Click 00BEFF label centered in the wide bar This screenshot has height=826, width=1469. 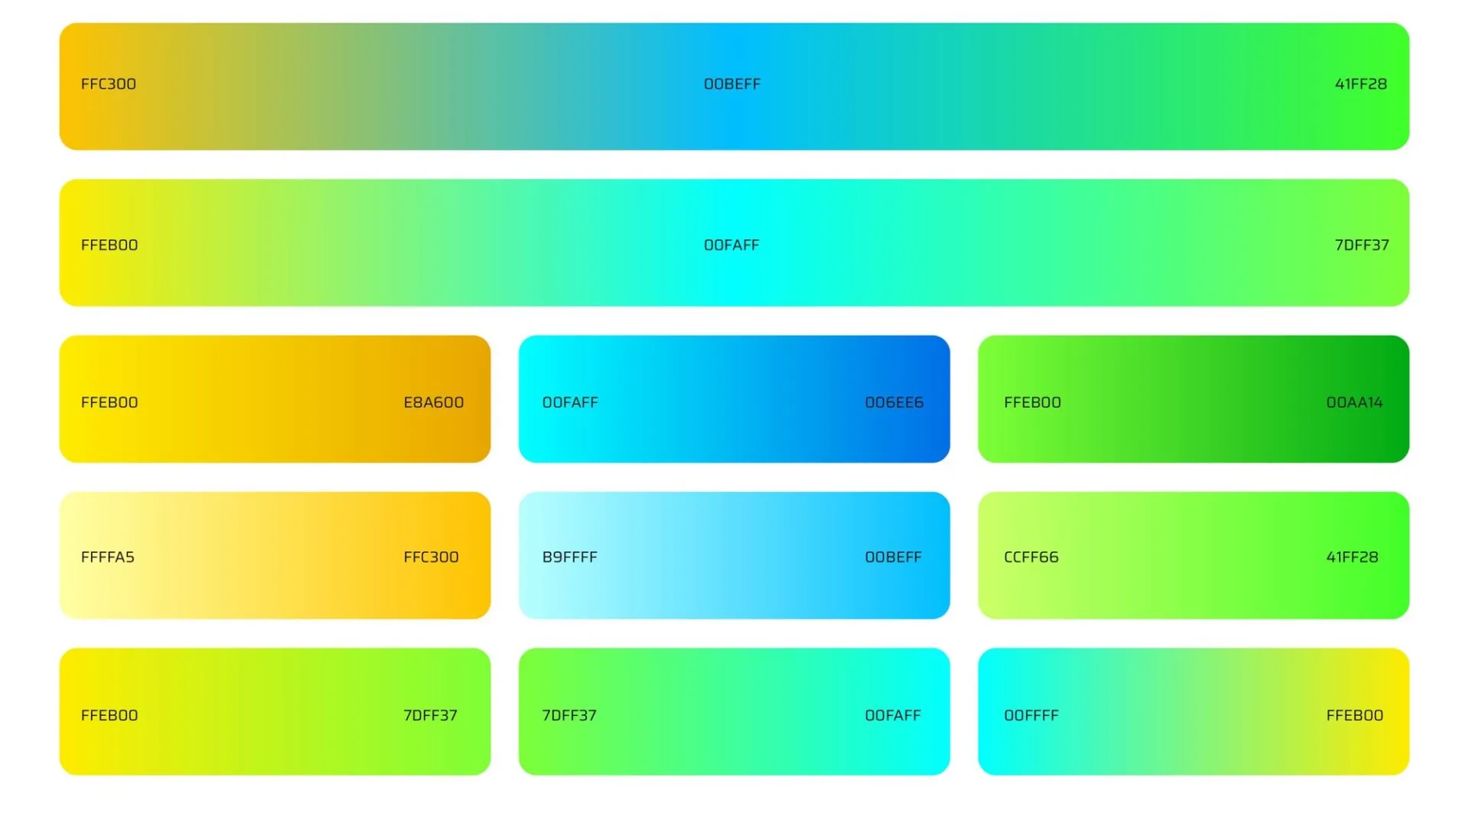coord(732,84)
